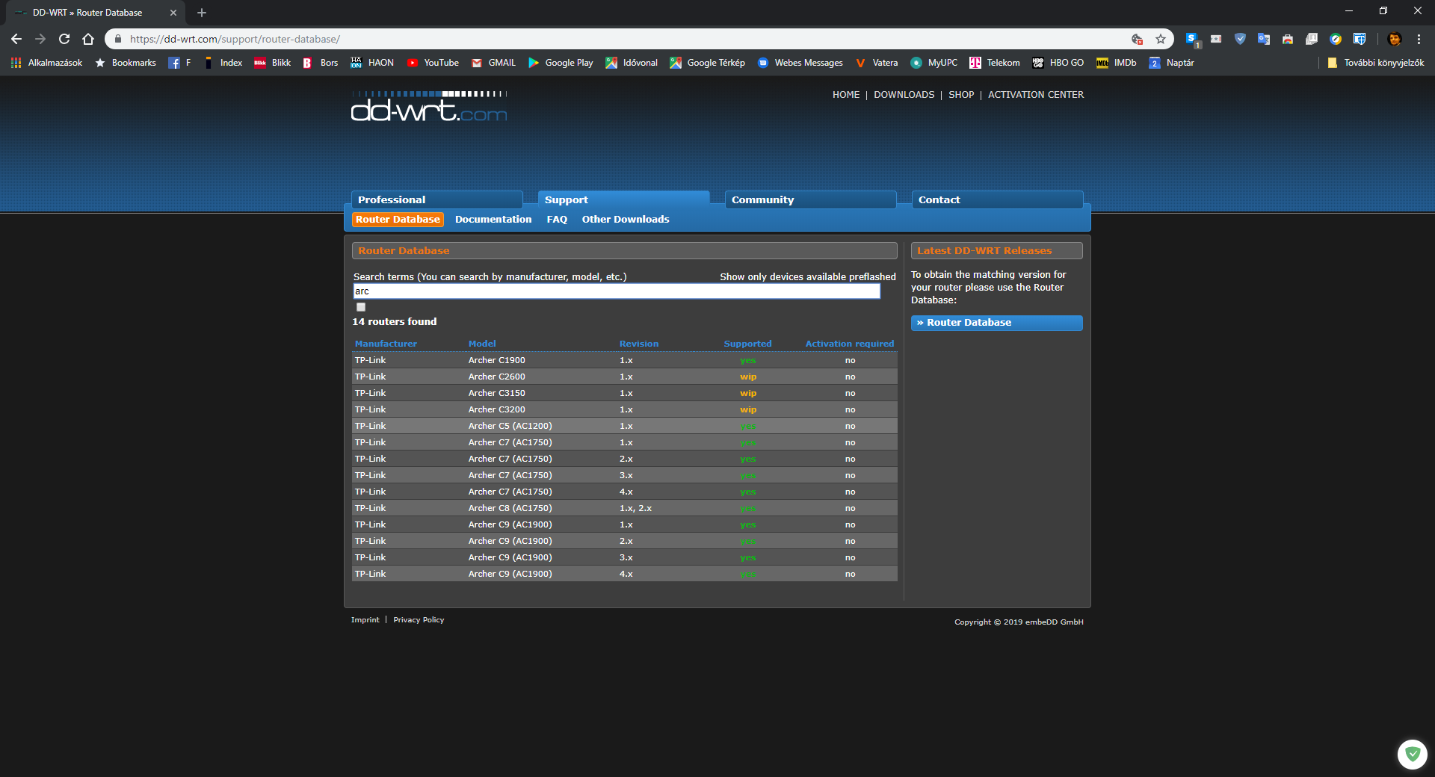This screenshot has height=777, width=1435.
Task: Open the Other Downloads submenu item
Action: point(626,220)
